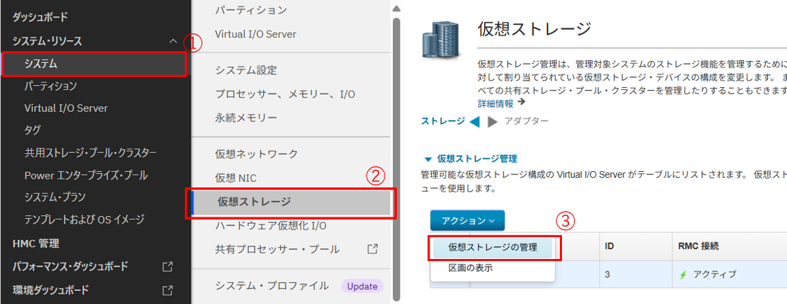
Task: Select Virtual I/O Server in middle menu
Action: [x=256, y=34]
